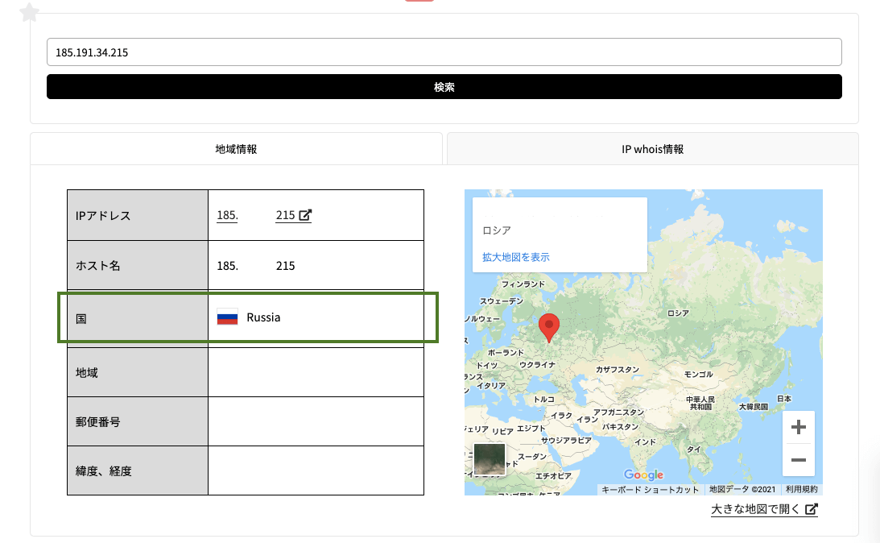Screen dimensions: 880x543
Task: Select the 地域情報 tab
Action: 236,149
